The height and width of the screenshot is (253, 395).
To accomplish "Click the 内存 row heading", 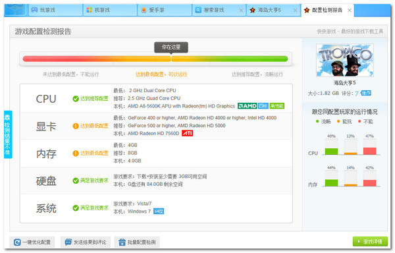I will click(x=46, y=154).
